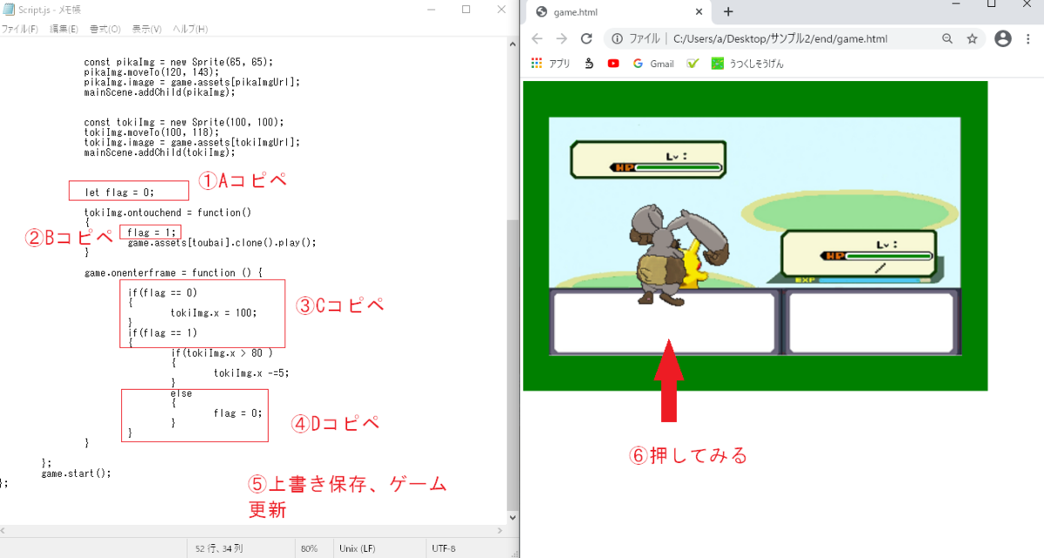Reload the game.html page
This screenshot has height=558, width=1044.
pos(586,38)
